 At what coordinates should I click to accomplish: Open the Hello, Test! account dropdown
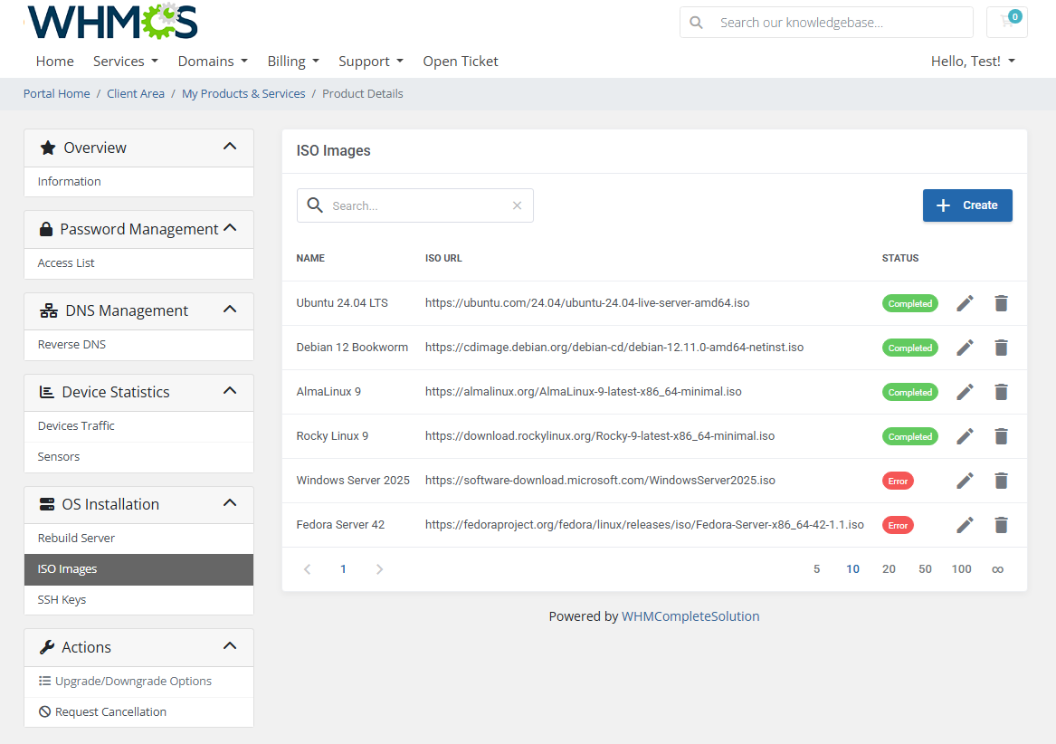(973, 62)
